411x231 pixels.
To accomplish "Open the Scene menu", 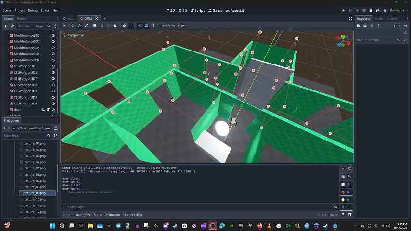I will [x=7, y=10].
